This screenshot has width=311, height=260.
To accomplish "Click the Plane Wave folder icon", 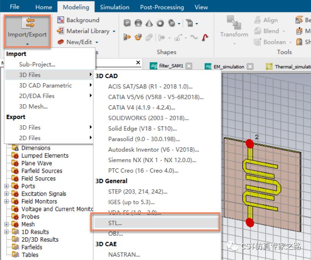I will point(15,163).
